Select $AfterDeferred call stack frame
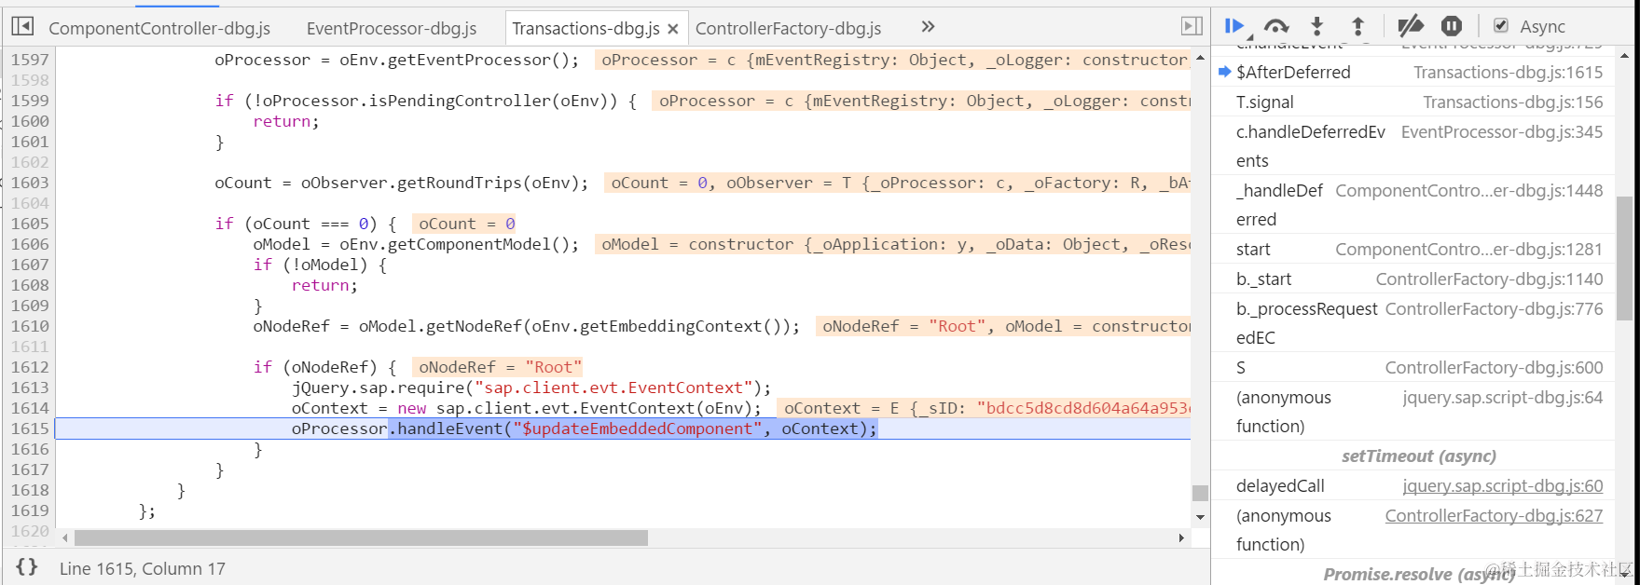The height and width of the screenshot is (585, 1640). point(1413,72)
